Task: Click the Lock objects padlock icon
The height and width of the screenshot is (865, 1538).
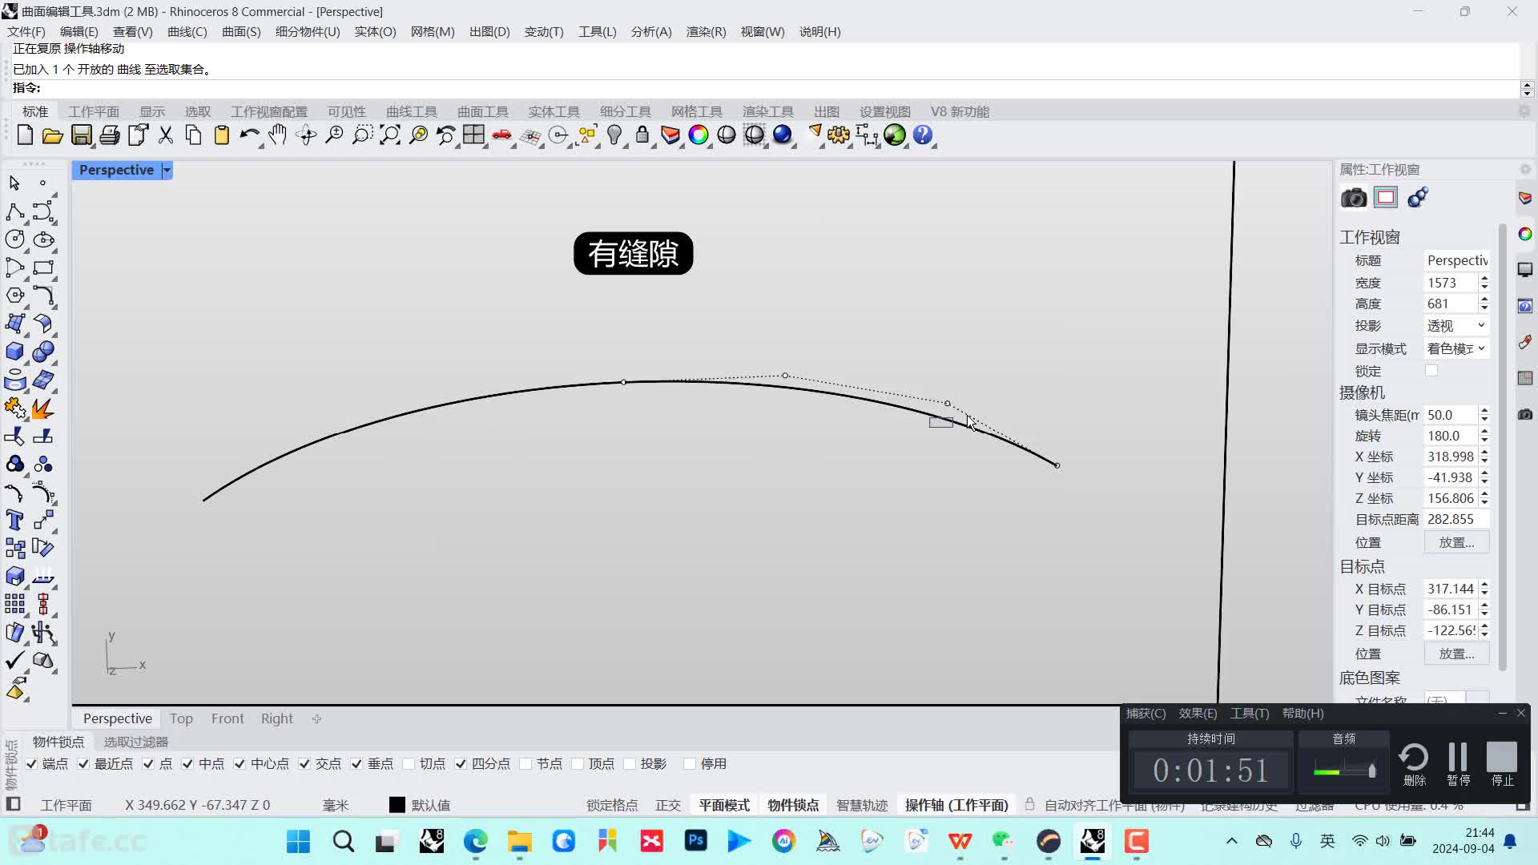Action: (x=642, y=135)
